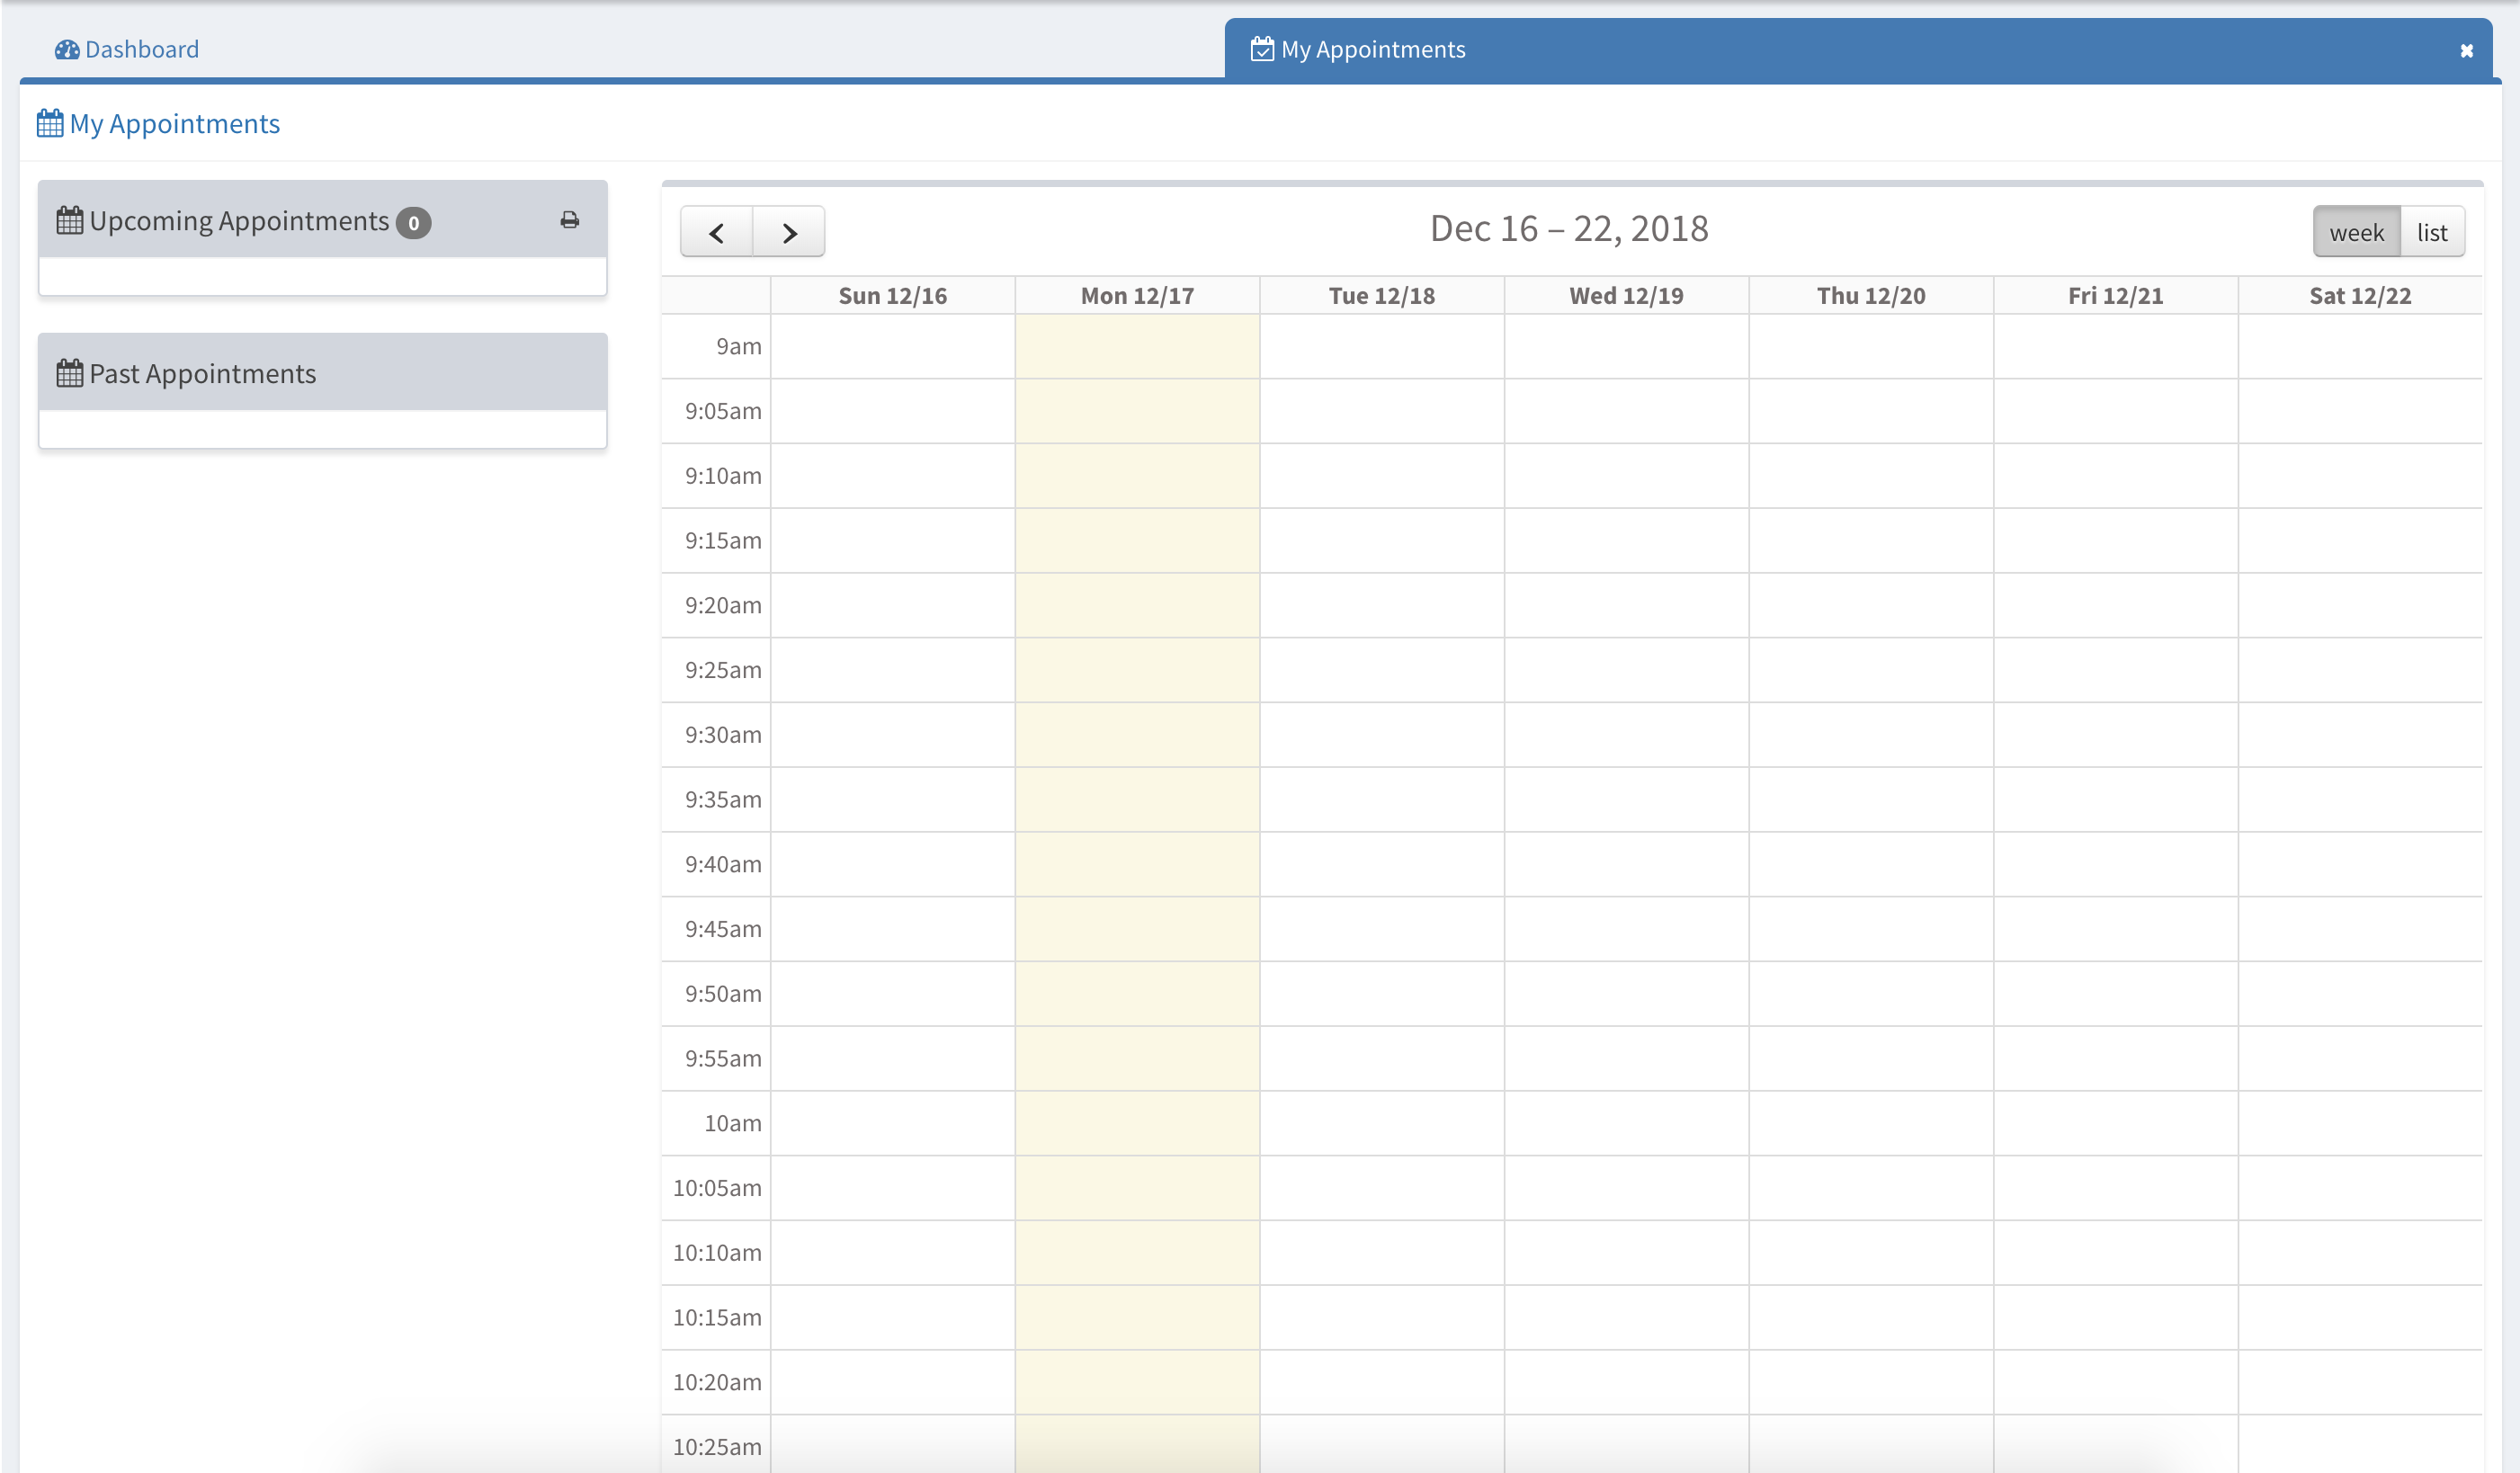This screenshot has height=1473, width=2520.
Task: Select the 9:30am slot on Wed 12/19
Action: [x=1626, y=735]
